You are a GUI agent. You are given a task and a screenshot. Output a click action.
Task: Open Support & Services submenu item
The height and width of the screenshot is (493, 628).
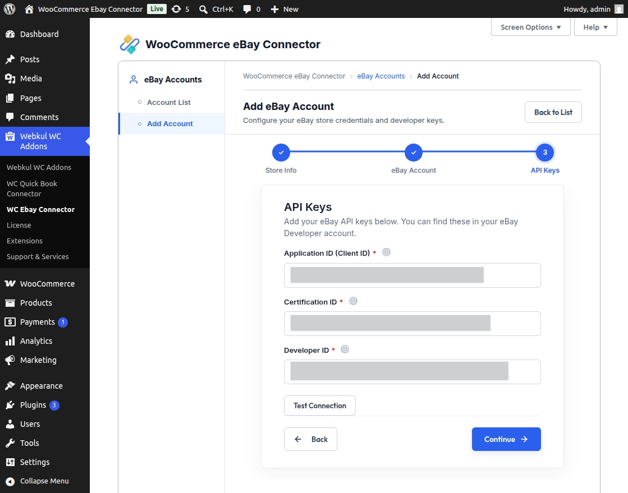(38, 256)
